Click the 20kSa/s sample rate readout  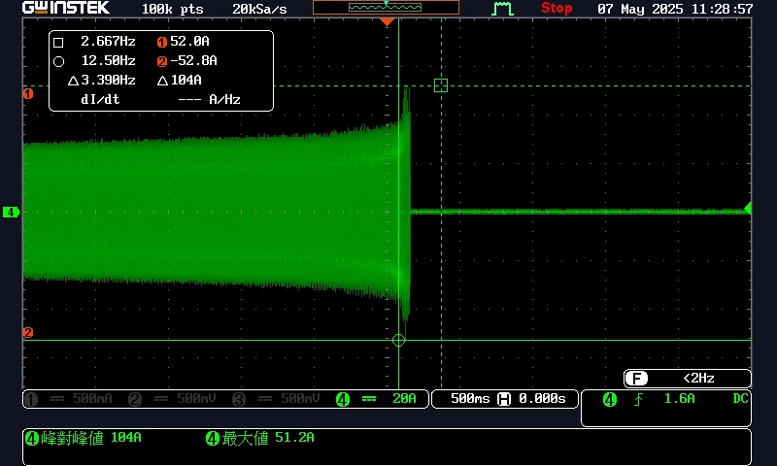point(259,9)
